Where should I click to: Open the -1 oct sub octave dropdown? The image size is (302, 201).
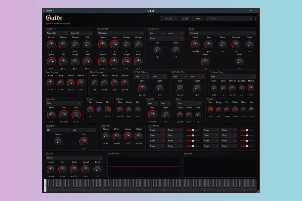click(x=175, y=33)
